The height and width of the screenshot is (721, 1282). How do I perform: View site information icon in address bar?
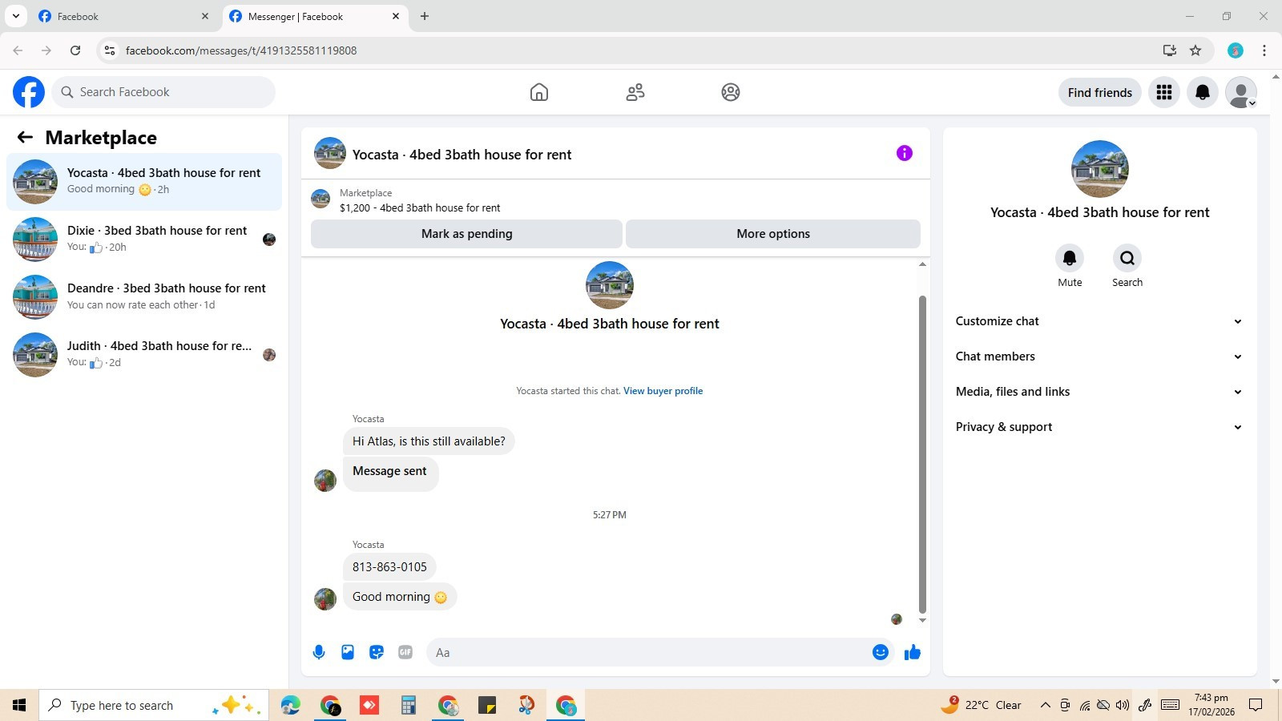tap(110, 50)
